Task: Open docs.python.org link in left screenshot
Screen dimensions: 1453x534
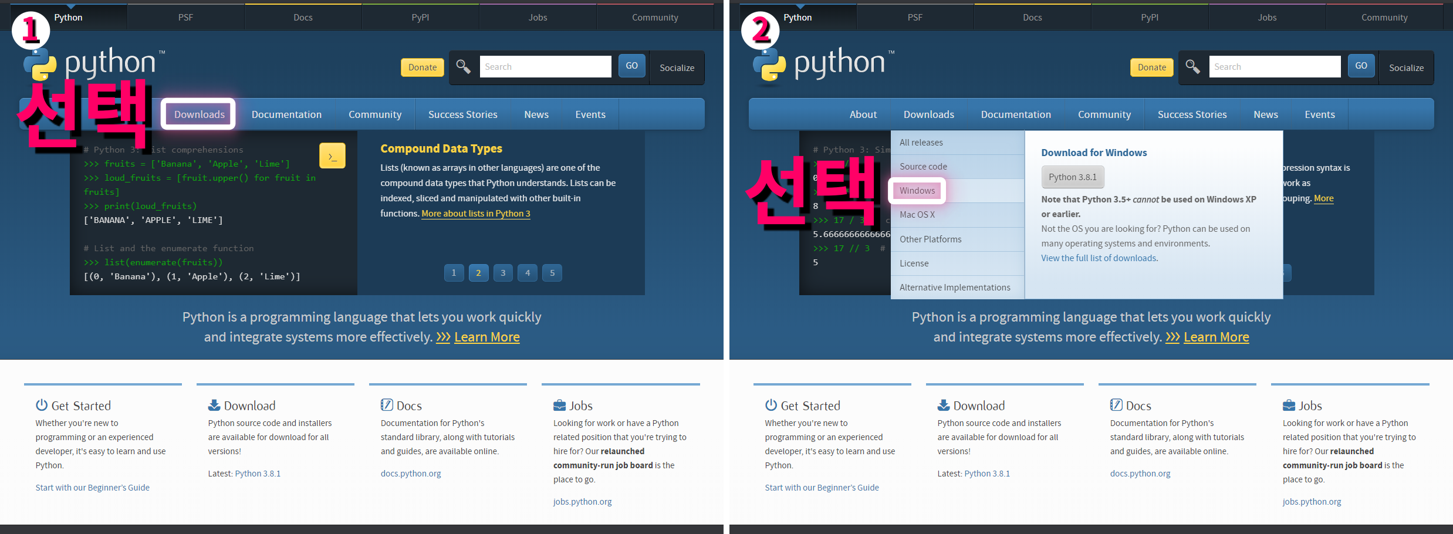Action: coord(411,474)
